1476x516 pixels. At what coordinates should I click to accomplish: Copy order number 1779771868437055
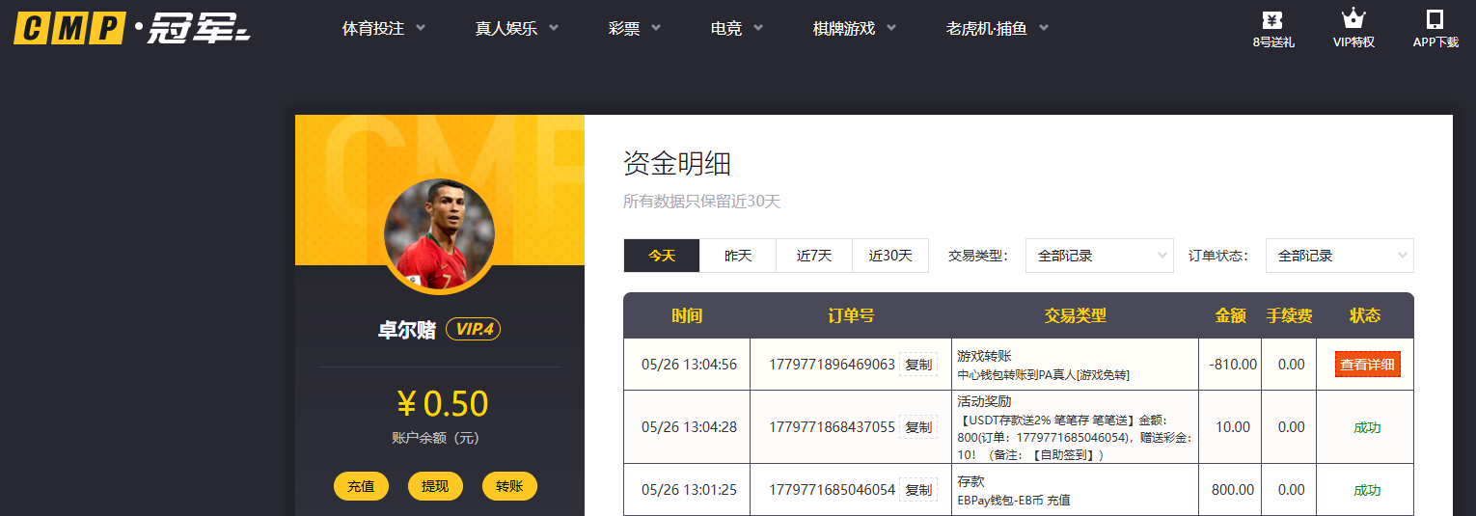click(918, 427)
